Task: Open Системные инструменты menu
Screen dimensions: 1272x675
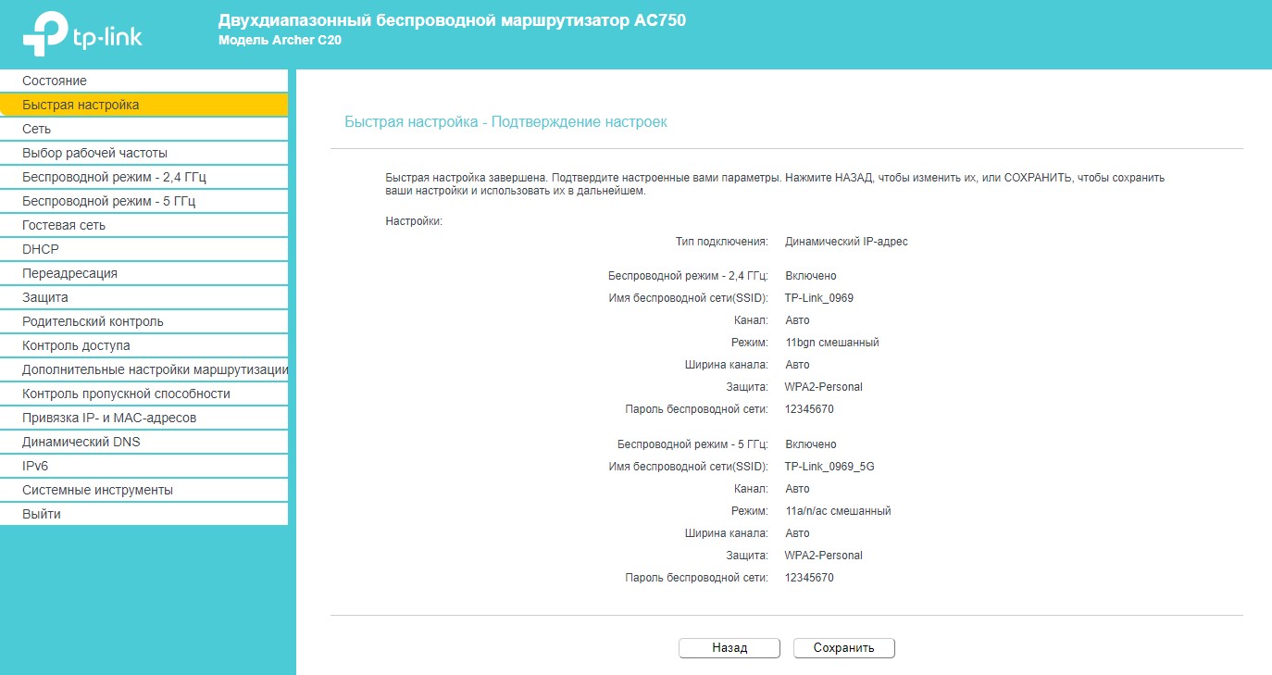Action: (x=143, y=490)
